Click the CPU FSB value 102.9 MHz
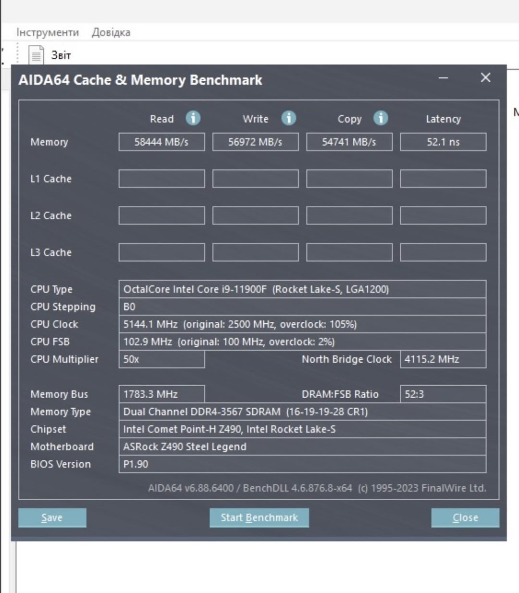Viewport: 519px width, 593px height. click(x=302, y=341)
